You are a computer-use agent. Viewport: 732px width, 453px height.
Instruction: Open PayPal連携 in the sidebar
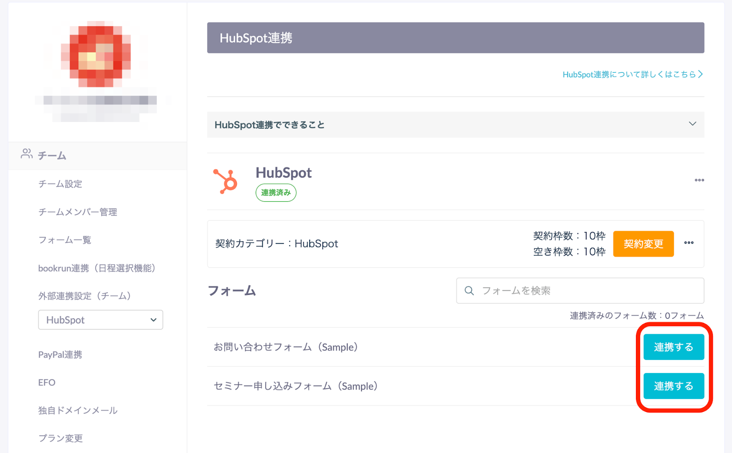[x=60, y=354]
